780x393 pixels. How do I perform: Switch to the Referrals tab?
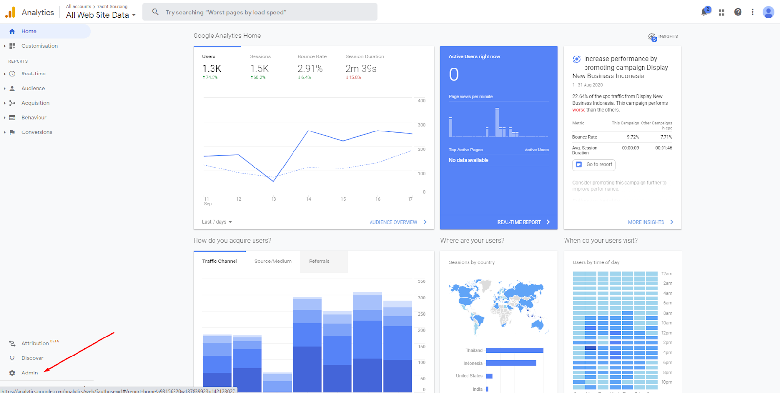click(319, 262)
